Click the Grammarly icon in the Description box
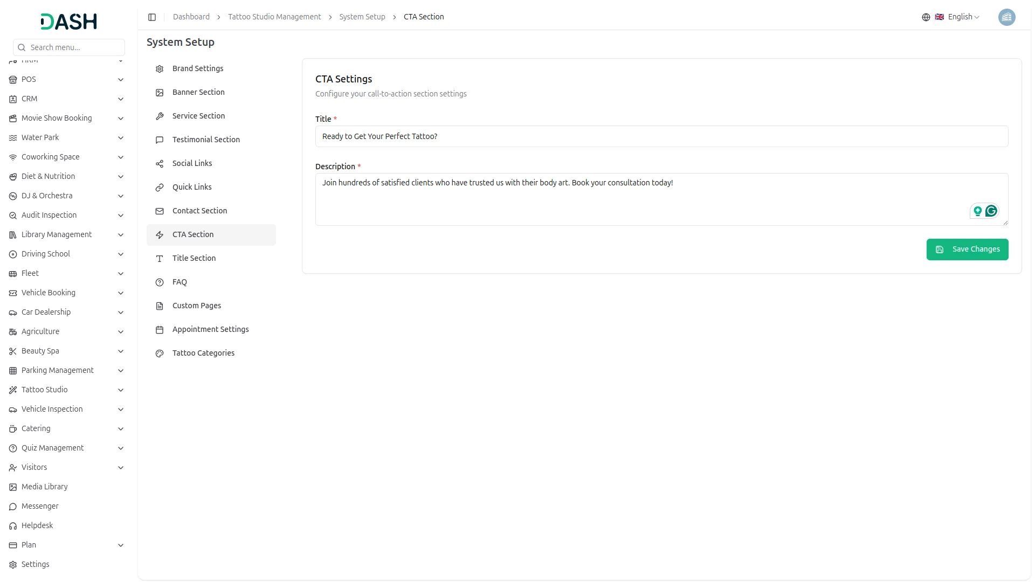This screenshot has height=582, width=1035. (x=991, y=211)
